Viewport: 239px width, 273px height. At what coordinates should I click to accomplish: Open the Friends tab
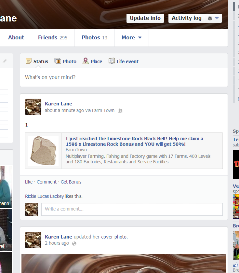click(52, 38)
